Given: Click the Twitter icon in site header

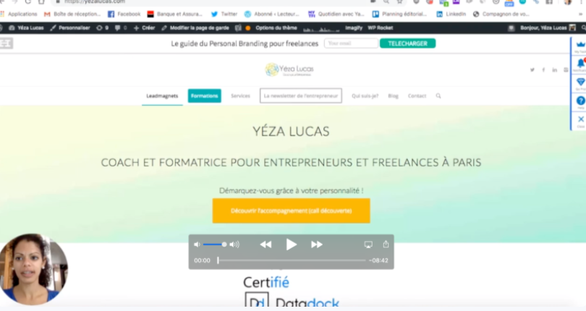Looking at the screenshot, I should point(532,70).
